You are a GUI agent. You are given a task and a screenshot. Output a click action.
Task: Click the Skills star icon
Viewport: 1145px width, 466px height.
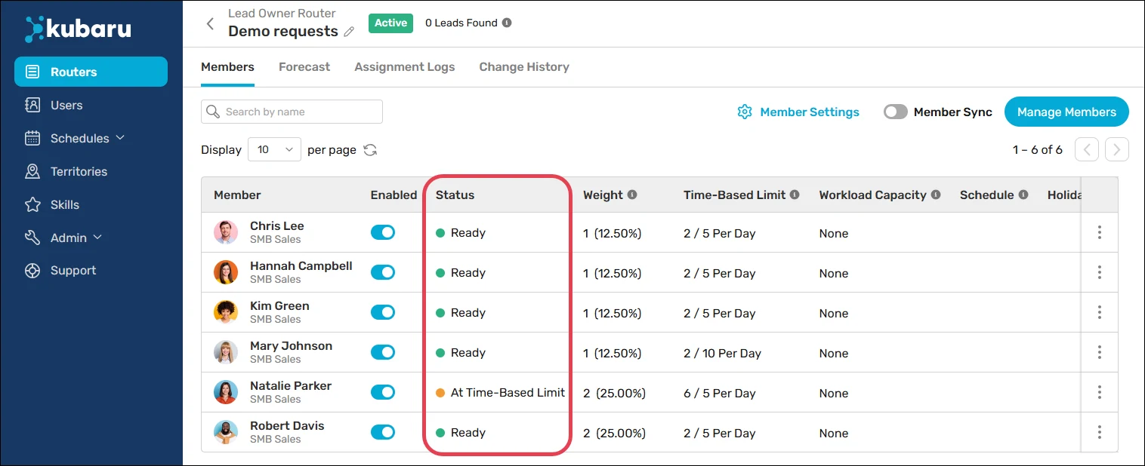tap(32, 204)
